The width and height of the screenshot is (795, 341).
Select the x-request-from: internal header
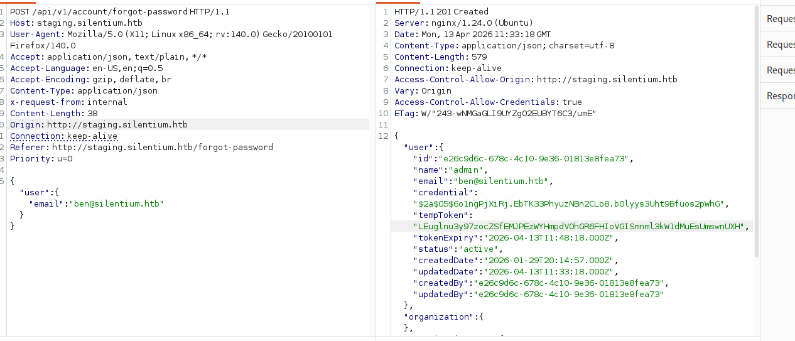tap(68, 102)
